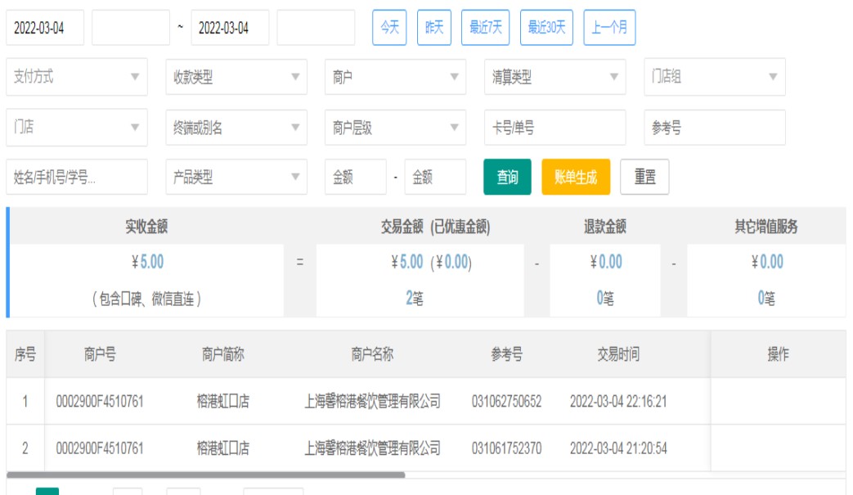Image resolution: width=853 pixels, height=495 pixels.
Task: Open the 门店组 dropdown
Action: [714, 77]
